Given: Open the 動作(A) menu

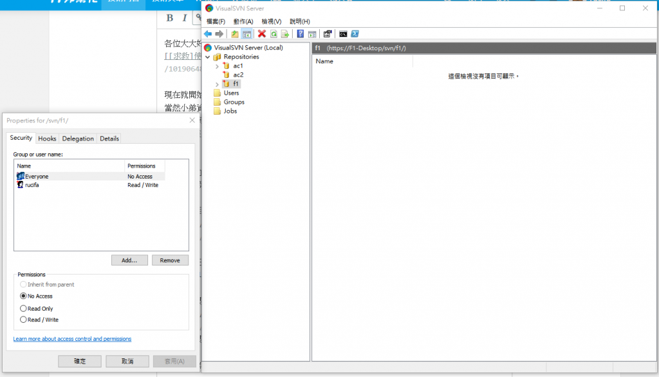Looking at the screenshot, I should 243,21.
